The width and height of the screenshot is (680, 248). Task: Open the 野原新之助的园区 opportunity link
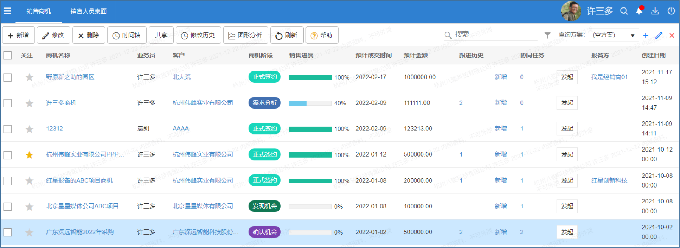point(70,77)
